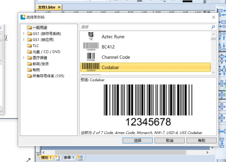Select the highlighted Codabar entry

coord(145,67)
